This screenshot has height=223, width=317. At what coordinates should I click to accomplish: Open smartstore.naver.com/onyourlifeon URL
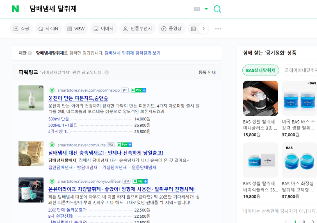89,181
